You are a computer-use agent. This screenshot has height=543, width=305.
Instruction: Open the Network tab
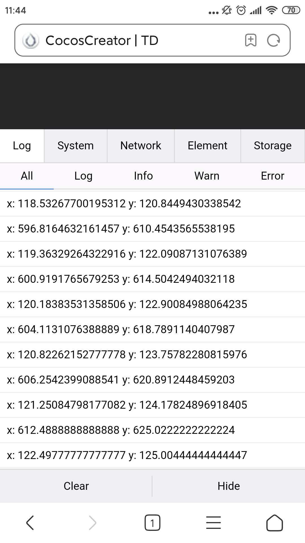click(141, 146)
